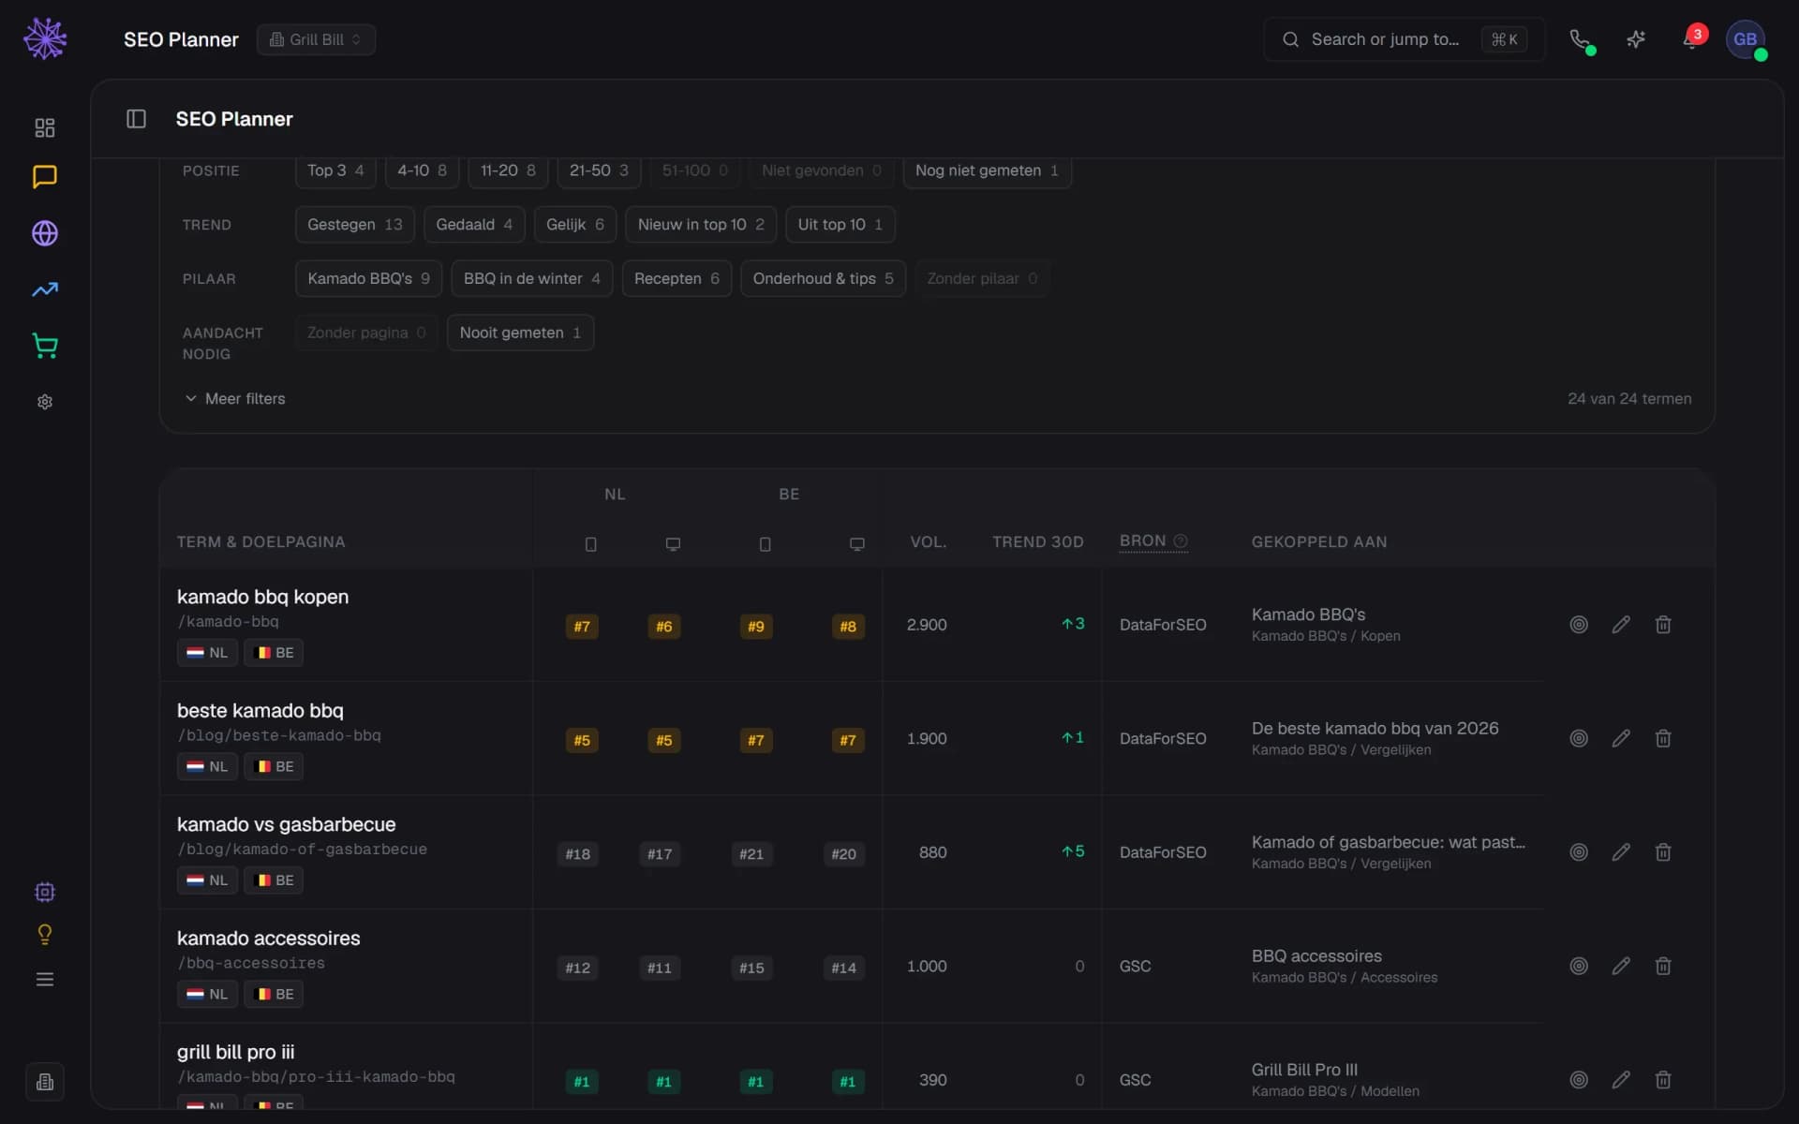Open the settings gear in sidebar
The image size is (1799, 1124).
pos(45,402)
